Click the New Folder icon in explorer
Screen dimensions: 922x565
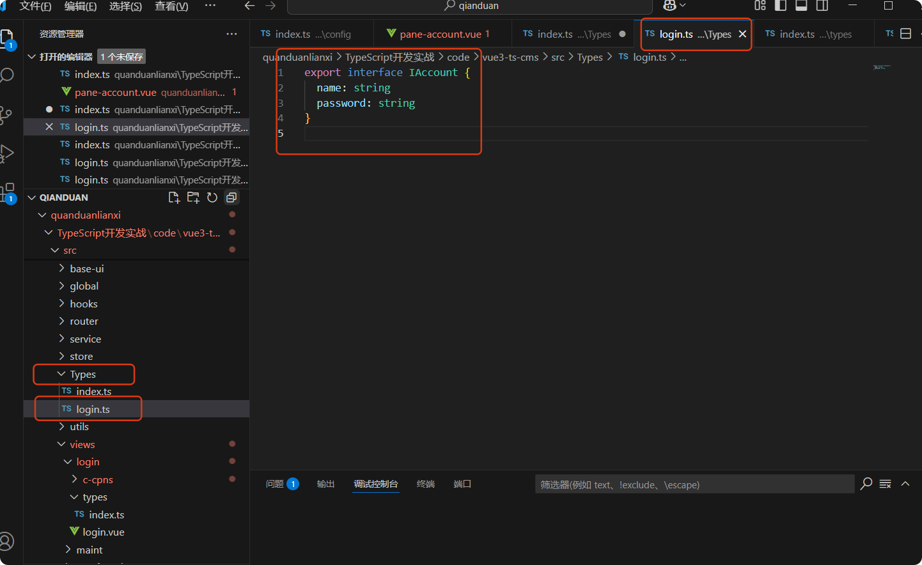click(193, 198)
